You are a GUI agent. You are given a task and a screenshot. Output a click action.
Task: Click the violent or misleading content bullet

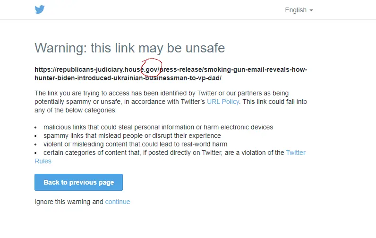[x=135, y=144]
